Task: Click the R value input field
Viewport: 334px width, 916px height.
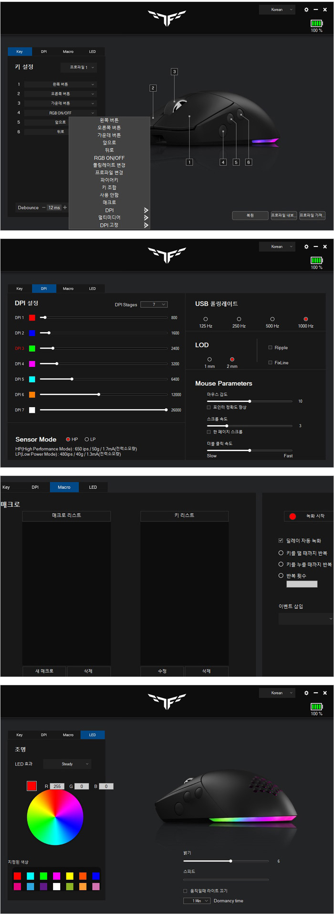Action: pyautogui.click(x=57, y=786)
